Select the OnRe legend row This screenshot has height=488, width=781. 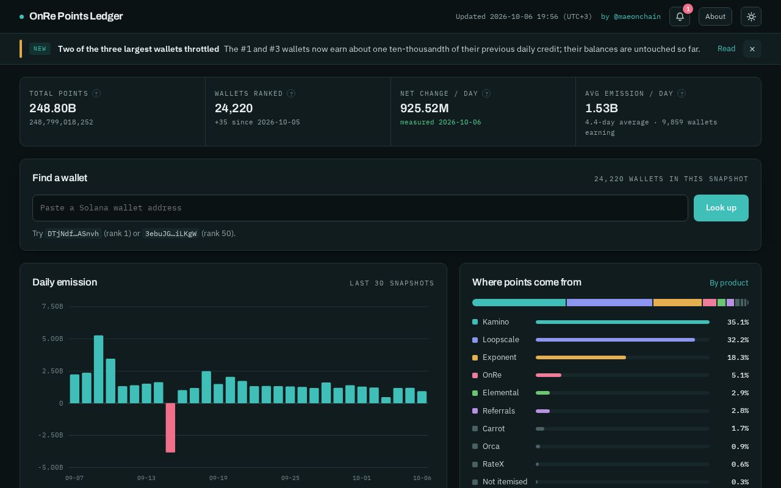[x=610, y=375]
